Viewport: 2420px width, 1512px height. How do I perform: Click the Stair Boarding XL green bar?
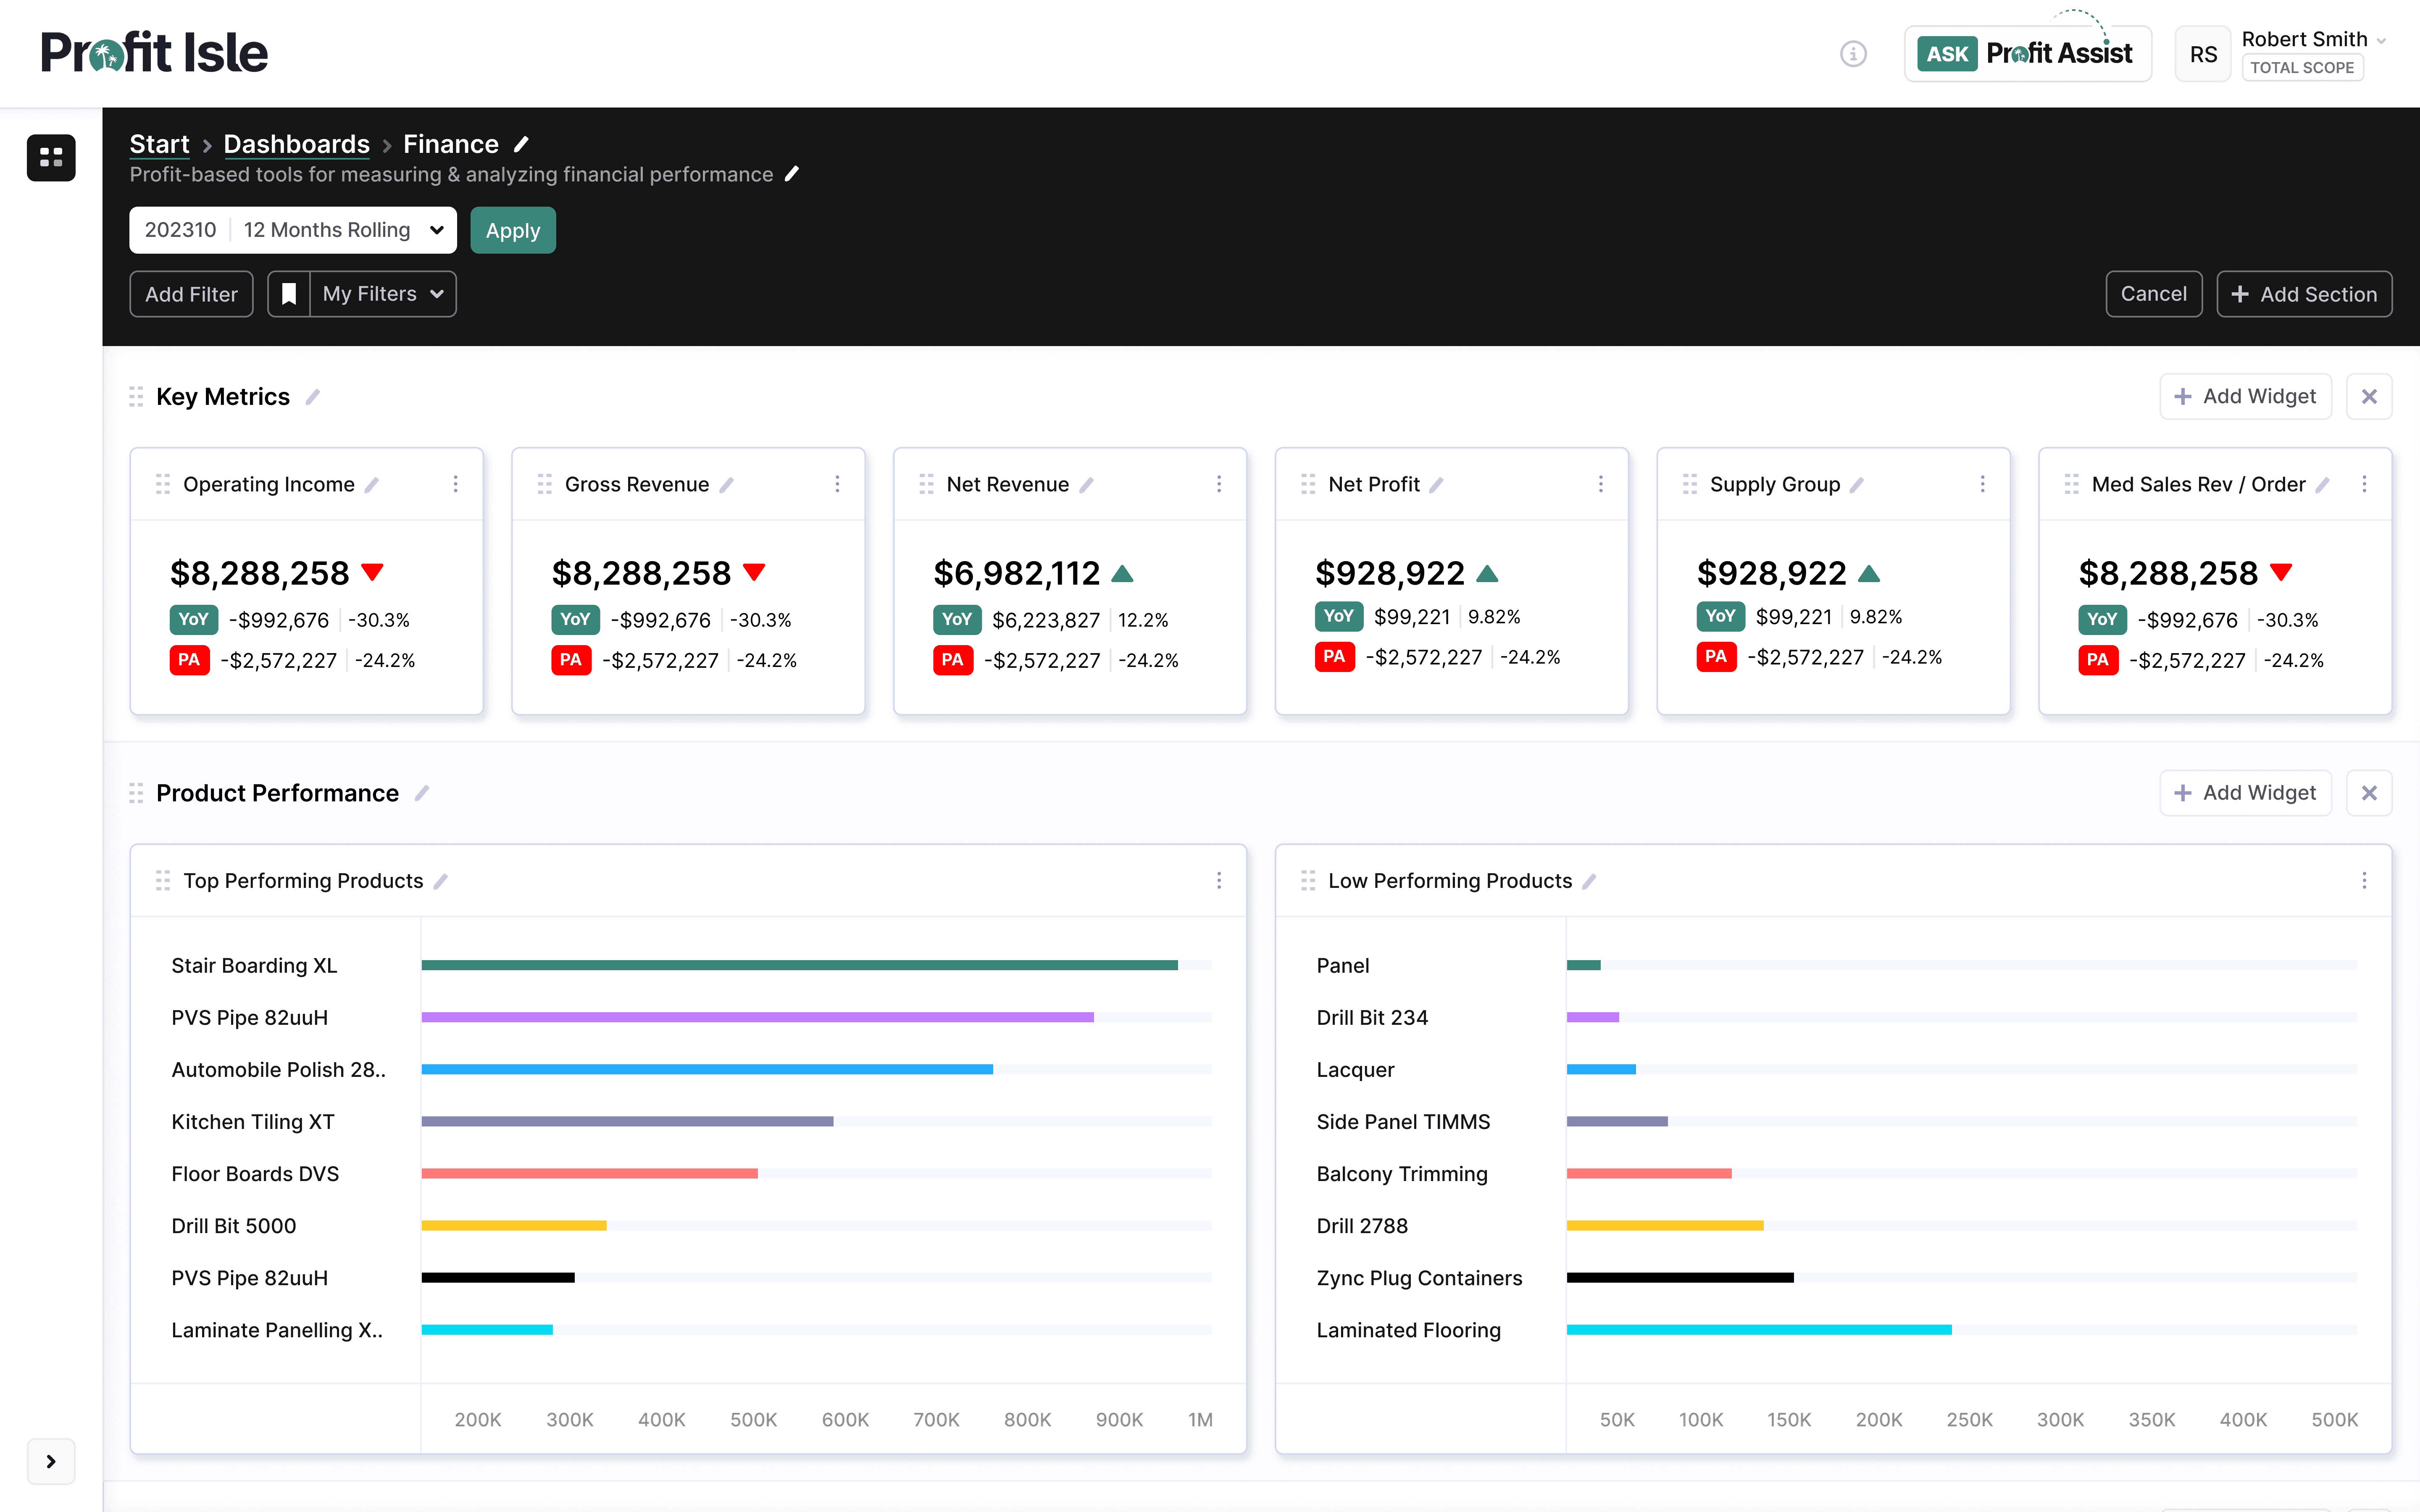point(799,965)
